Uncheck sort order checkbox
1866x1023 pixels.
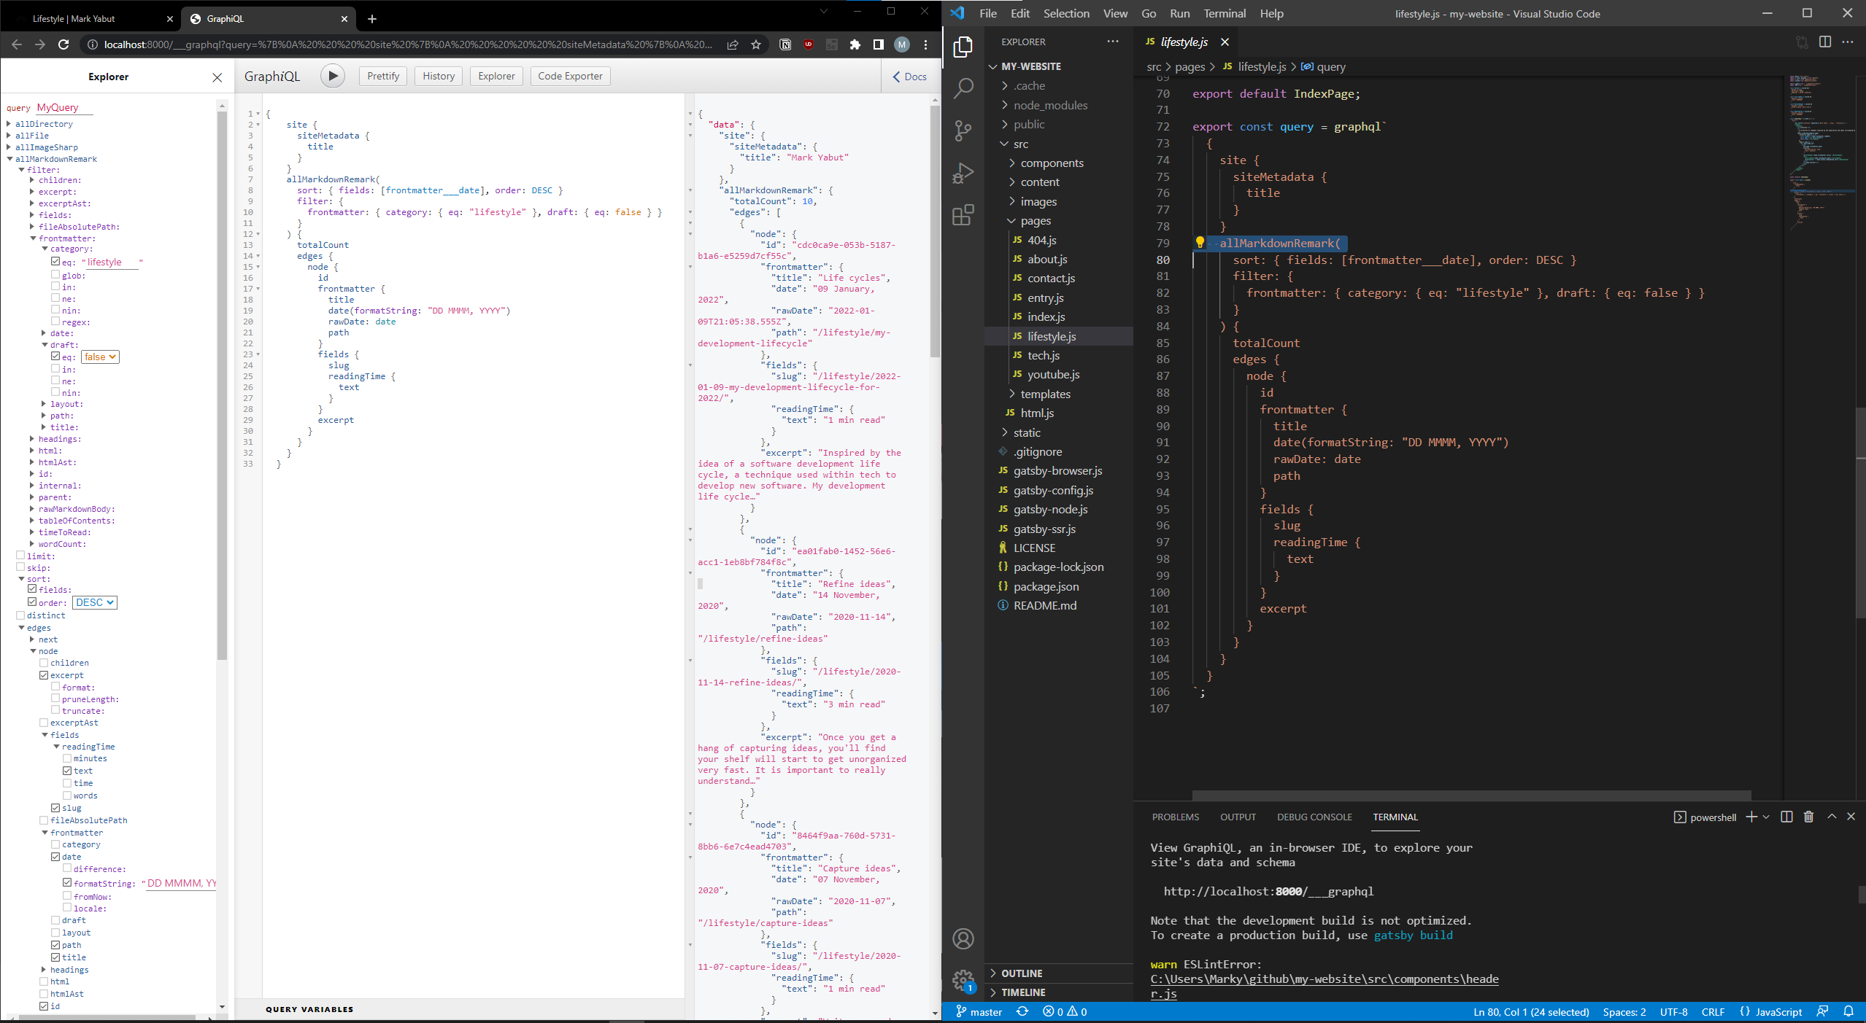(32, 602)
